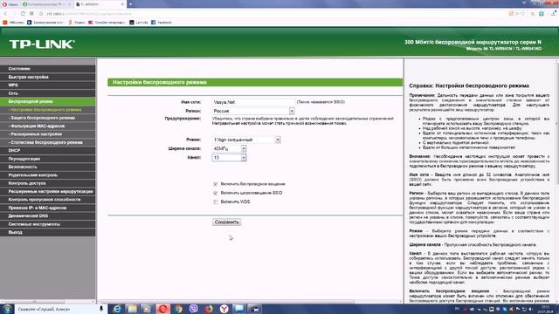Click the Alisa microphone icon

tap(101, 309)
